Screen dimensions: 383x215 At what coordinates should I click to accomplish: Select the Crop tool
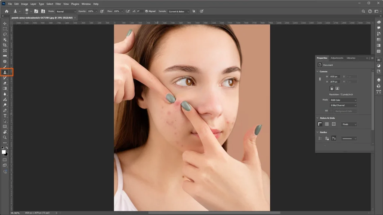[x=4, y=45]
